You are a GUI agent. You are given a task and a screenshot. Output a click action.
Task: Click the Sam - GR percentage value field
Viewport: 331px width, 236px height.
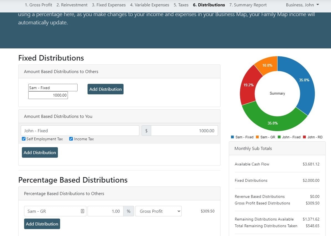(105, 211)
